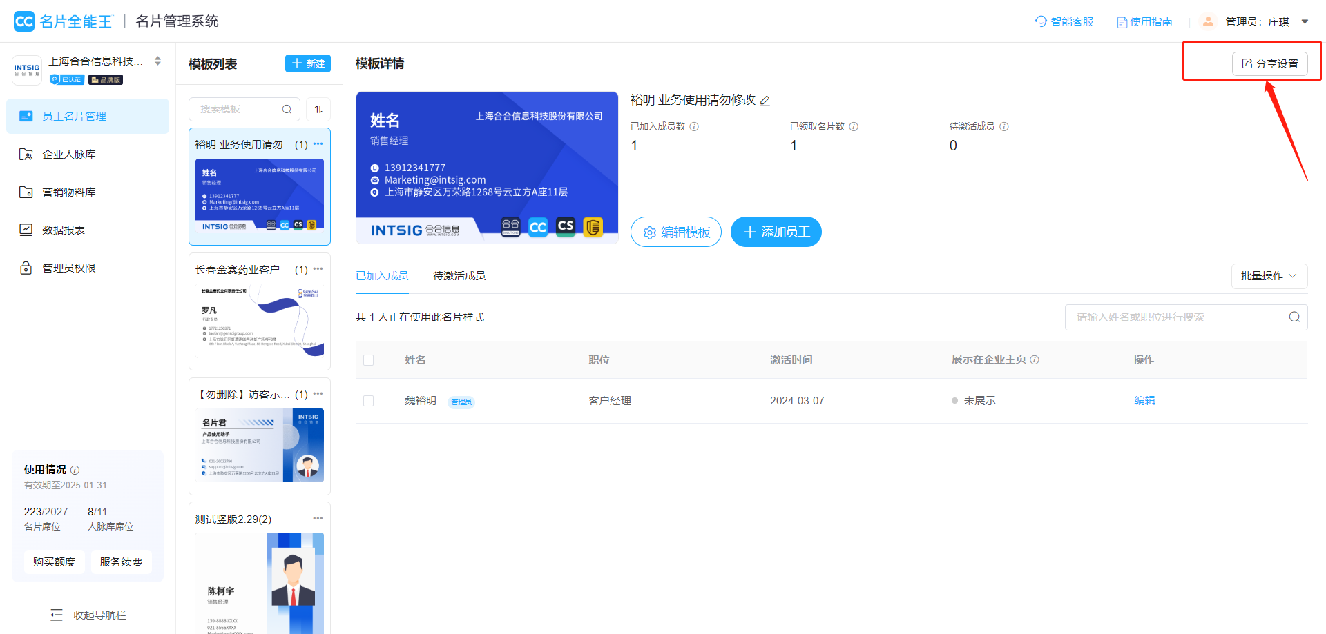Viewport: 1326px width, 634px height.
Task: Open 分享设置 share settings
Action: [x=1269, y=63]
